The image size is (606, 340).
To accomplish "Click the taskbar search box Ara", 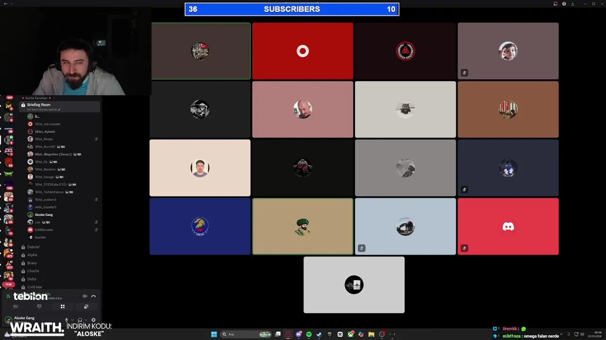I will pos(246,334).
